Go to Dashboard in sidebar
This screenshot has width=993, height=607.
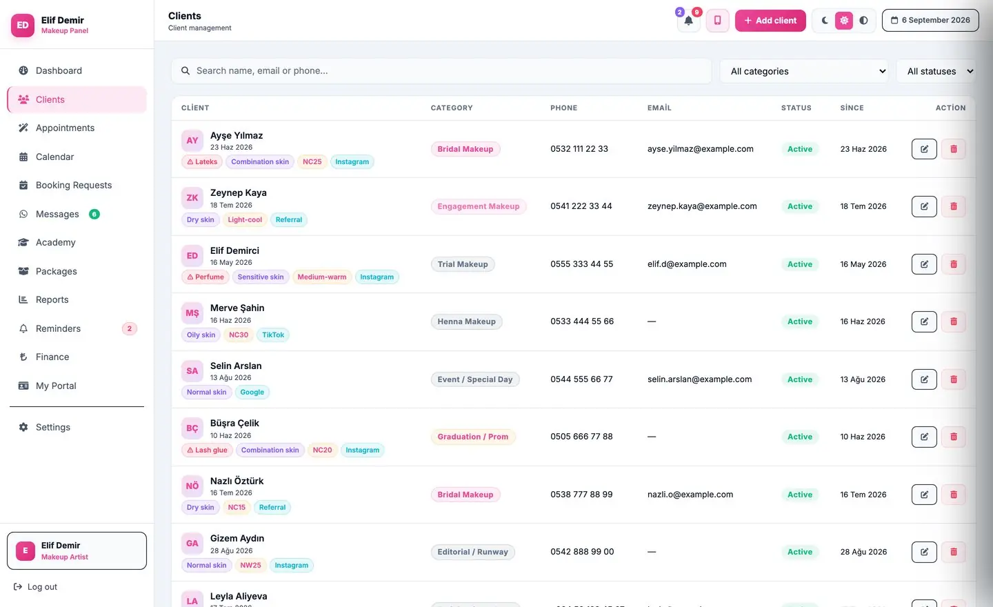(77, 70)
